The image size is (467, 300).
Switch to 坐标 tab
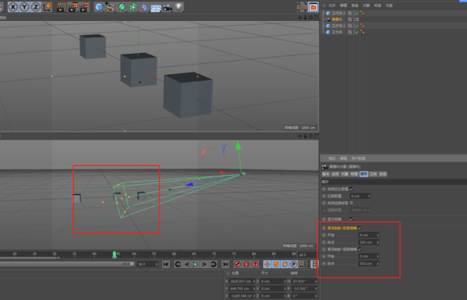coord(335,174)
